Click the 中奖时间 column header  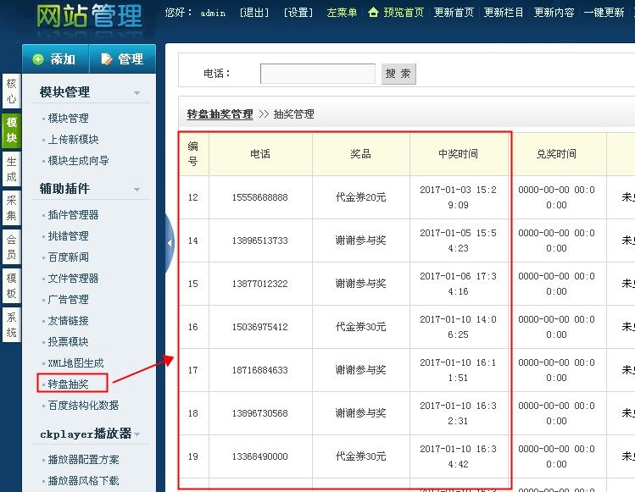(458, 154)
